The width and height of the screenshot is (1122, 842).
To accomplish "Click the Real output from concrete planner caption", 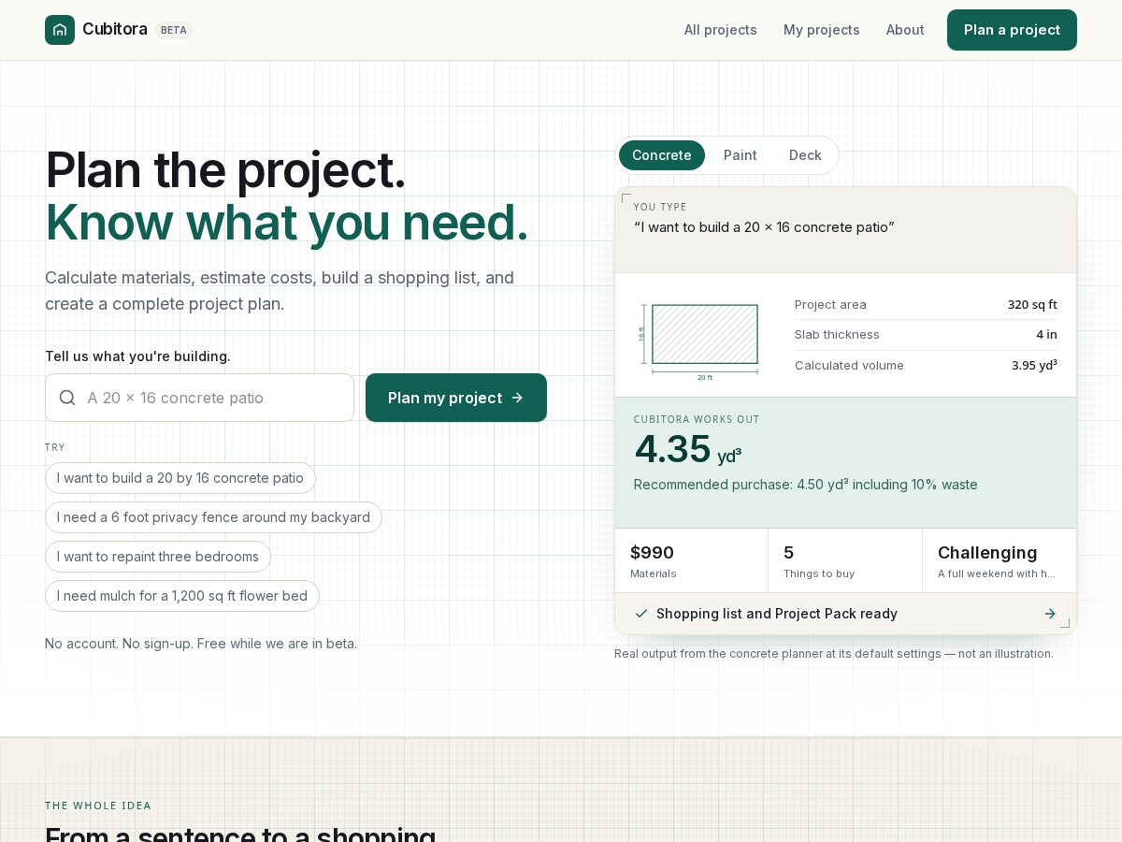I will pos(834,654).
